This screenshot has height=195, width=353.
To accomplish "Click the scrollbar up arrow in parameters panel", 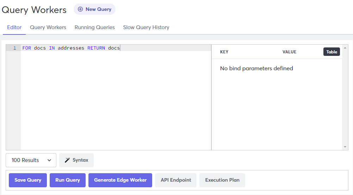I will coord(345,48).
